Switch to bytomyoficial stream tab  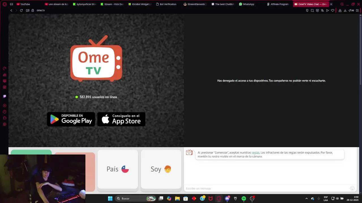[85, 4]
